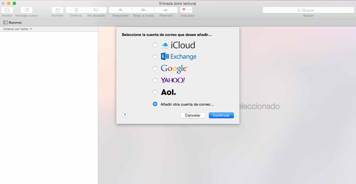356x184 pixels.
Task: Click the red Indicador flag icon
Action: pos(184,10)
